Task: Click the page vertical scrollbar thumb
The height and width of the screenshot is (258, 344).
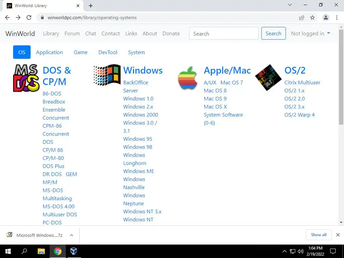Action: pyautogui.click(x=341, y=77)
